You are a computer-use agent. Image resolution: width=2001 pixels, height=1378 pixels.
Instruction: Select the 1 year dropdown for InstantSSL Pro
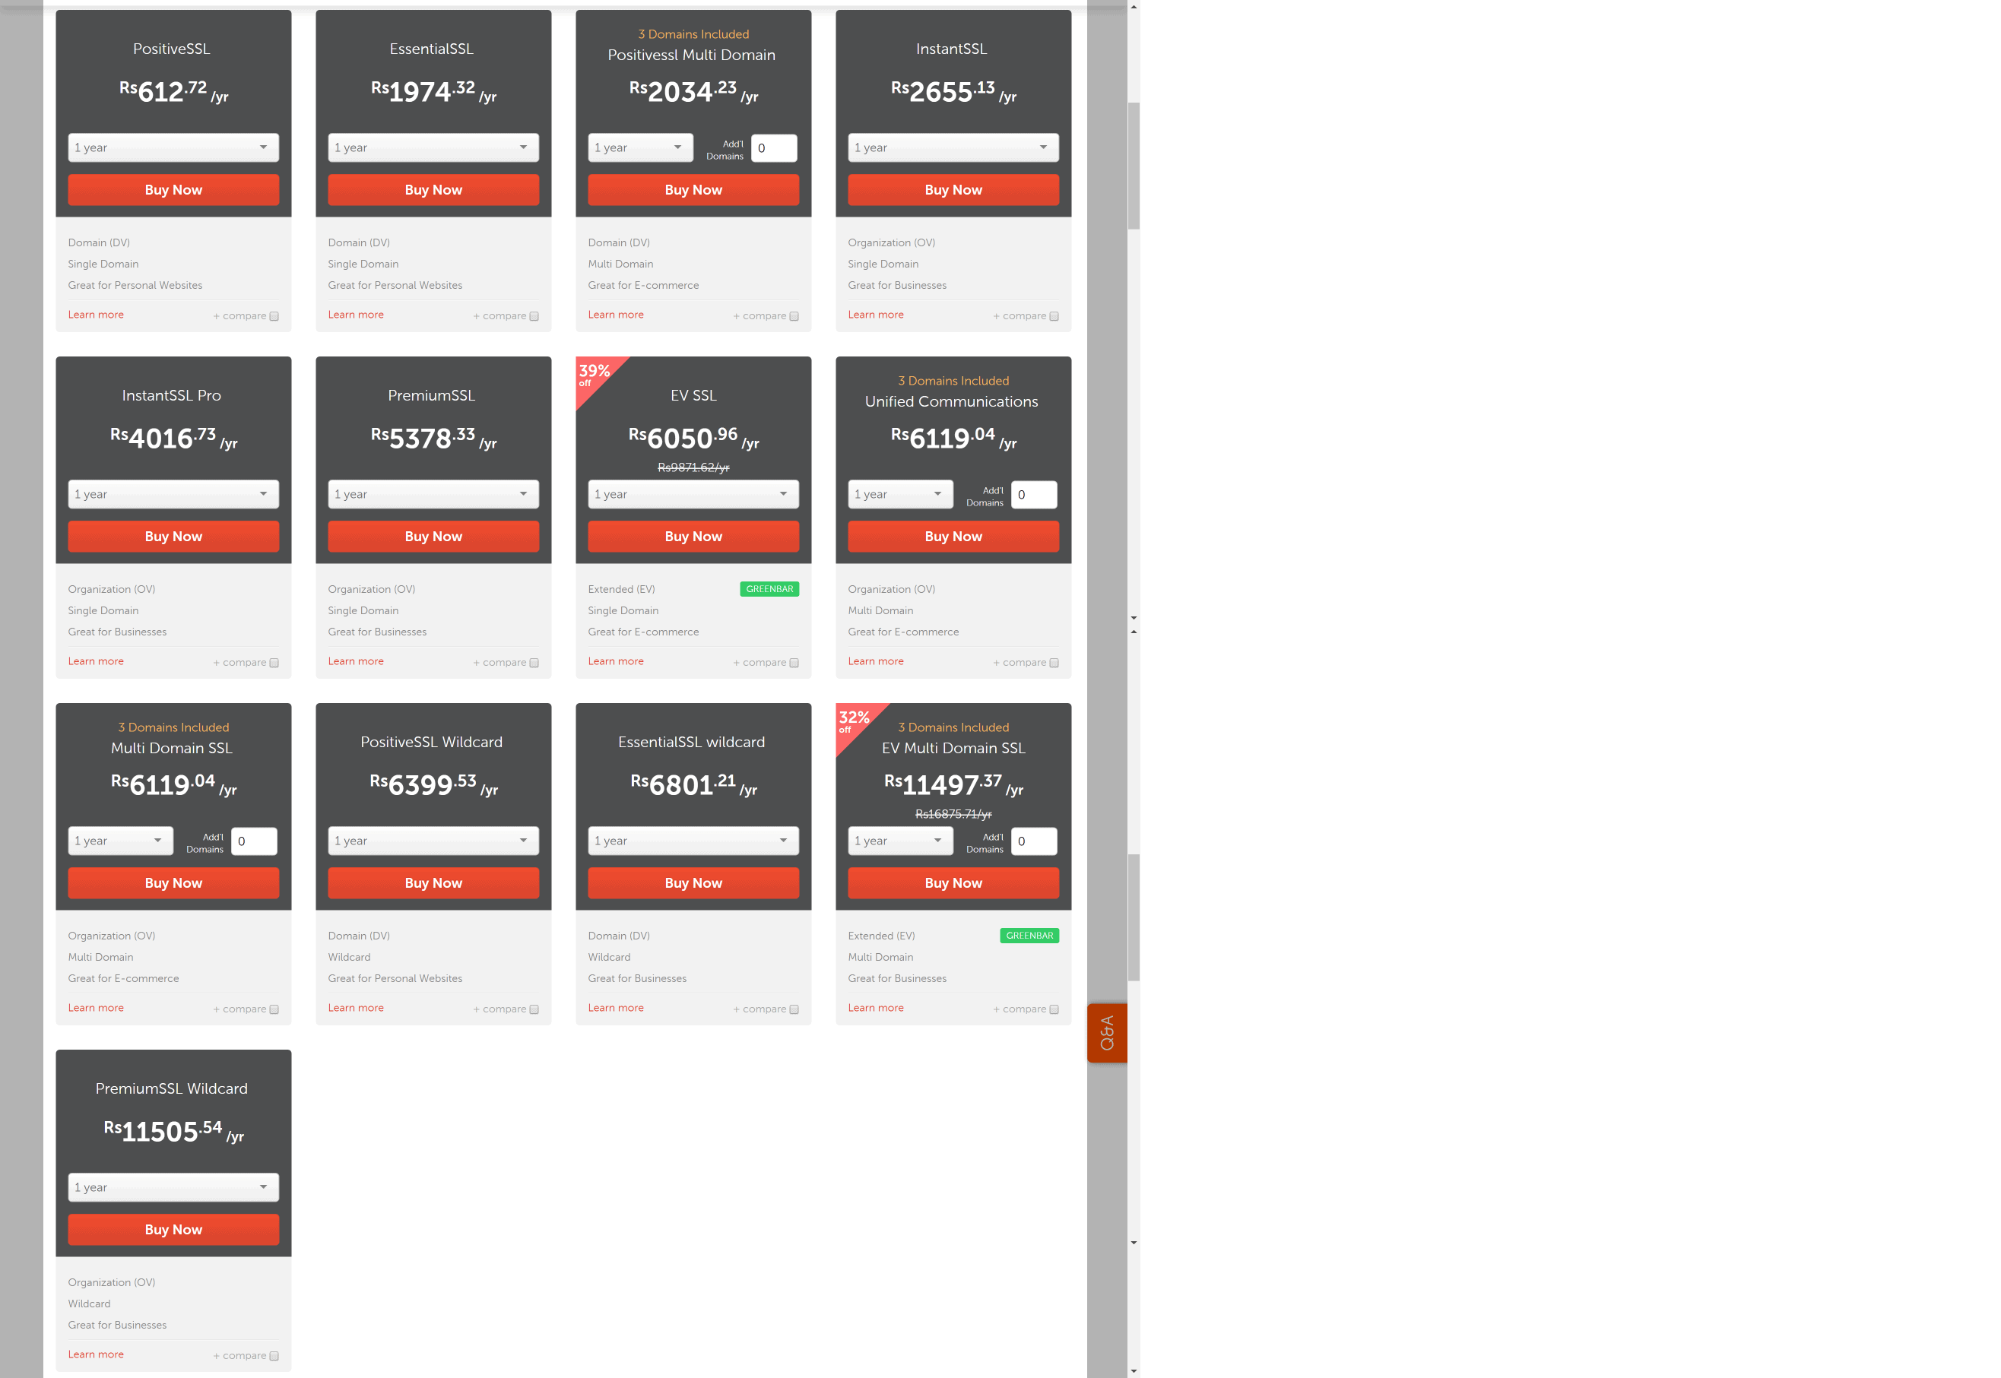(x=172, y=493)
